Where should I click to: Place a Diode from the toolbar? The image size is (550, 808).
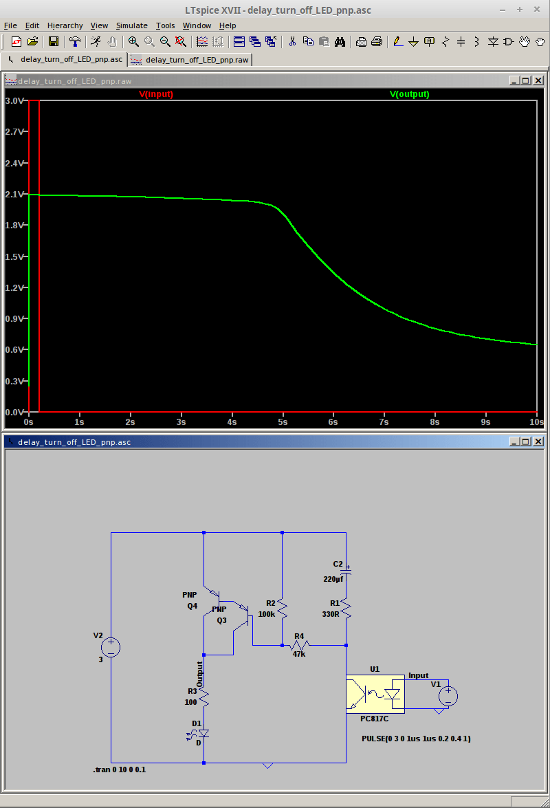[x=493, y=42]
